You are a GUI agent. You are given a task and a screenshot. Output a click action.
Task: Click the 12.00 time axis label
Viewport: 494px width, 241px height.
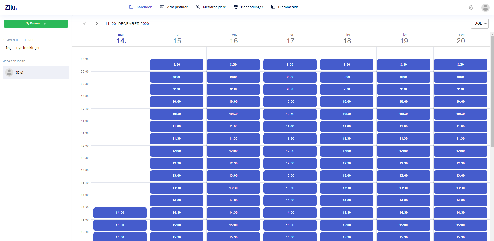pyautogui.click(x=85, y=146)
